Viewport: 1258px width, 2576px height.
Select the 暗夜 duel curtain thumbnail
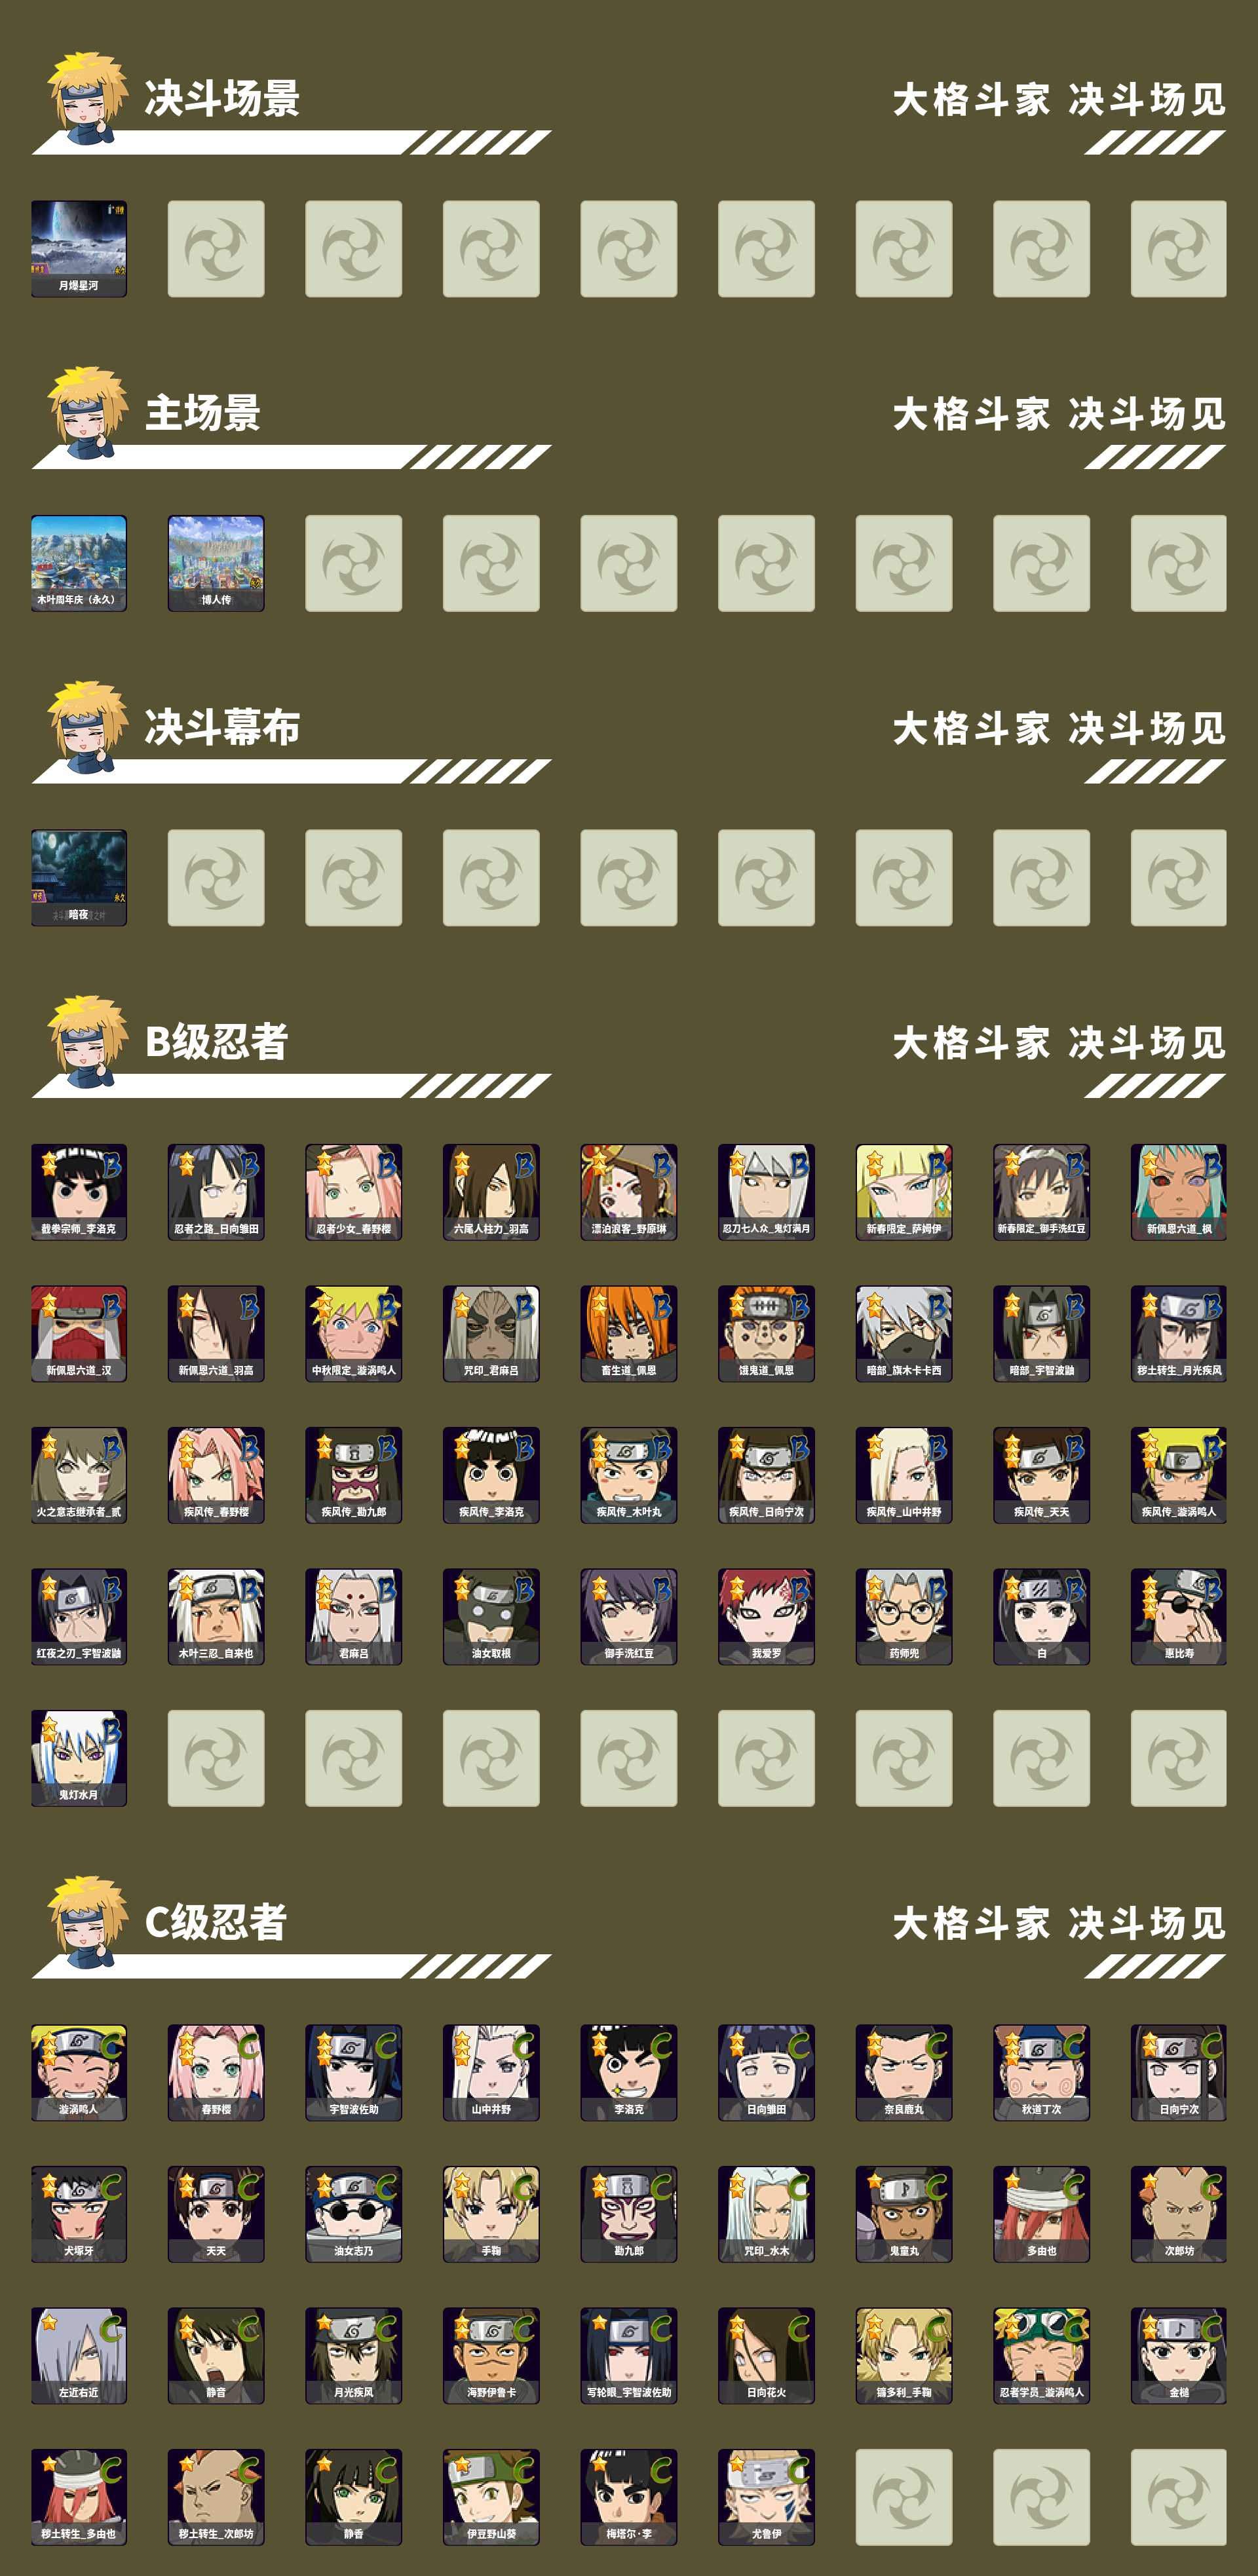pos(79,877)
